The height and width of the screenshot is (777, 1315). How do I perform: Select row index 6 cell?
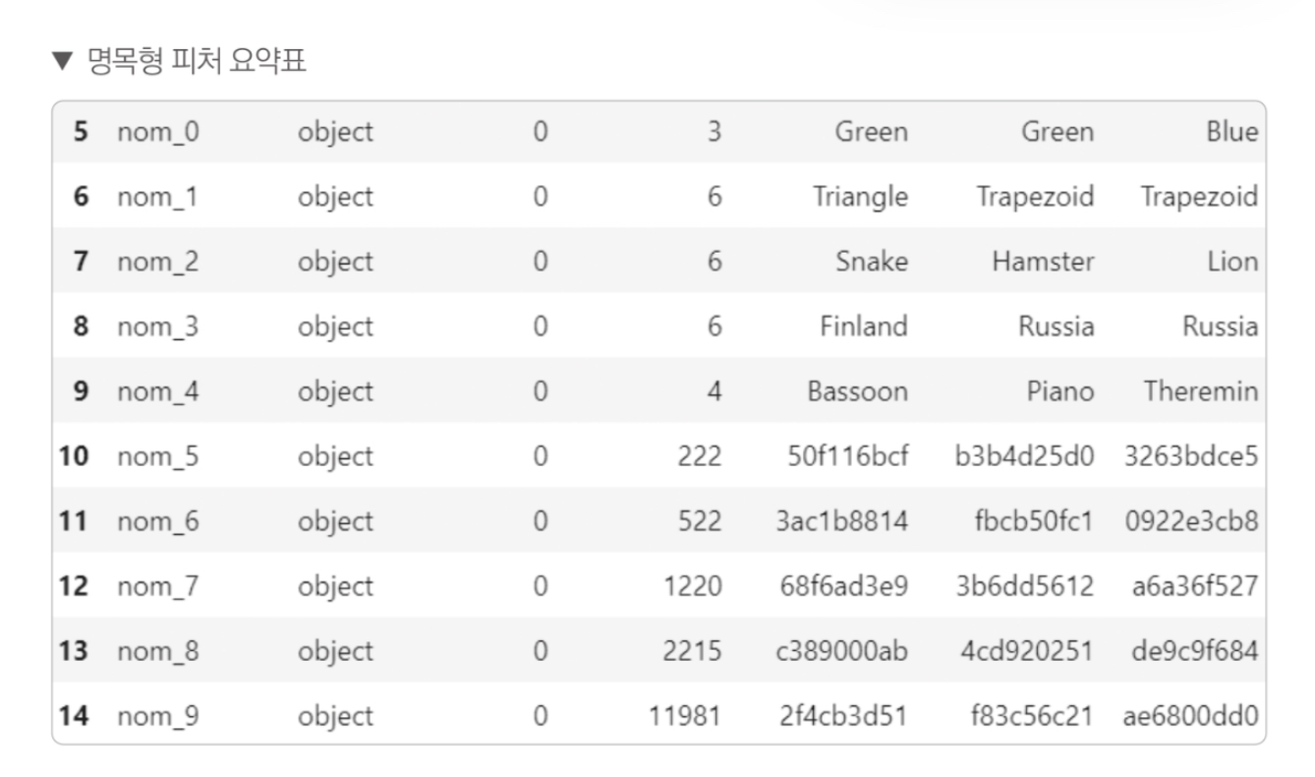(x=82, y=197)
